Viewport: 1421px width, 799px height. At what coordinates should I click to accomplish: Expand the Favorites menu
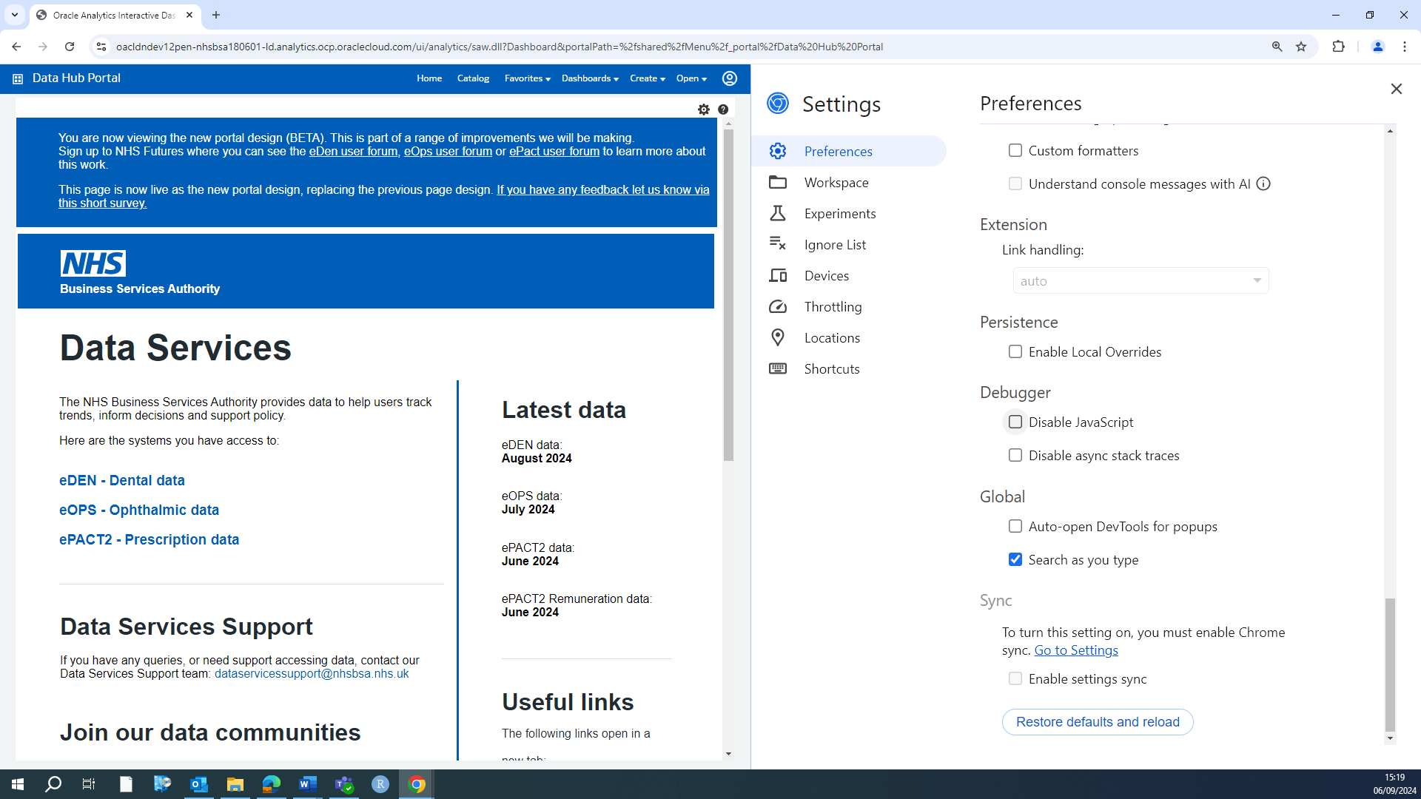point(527,78)
